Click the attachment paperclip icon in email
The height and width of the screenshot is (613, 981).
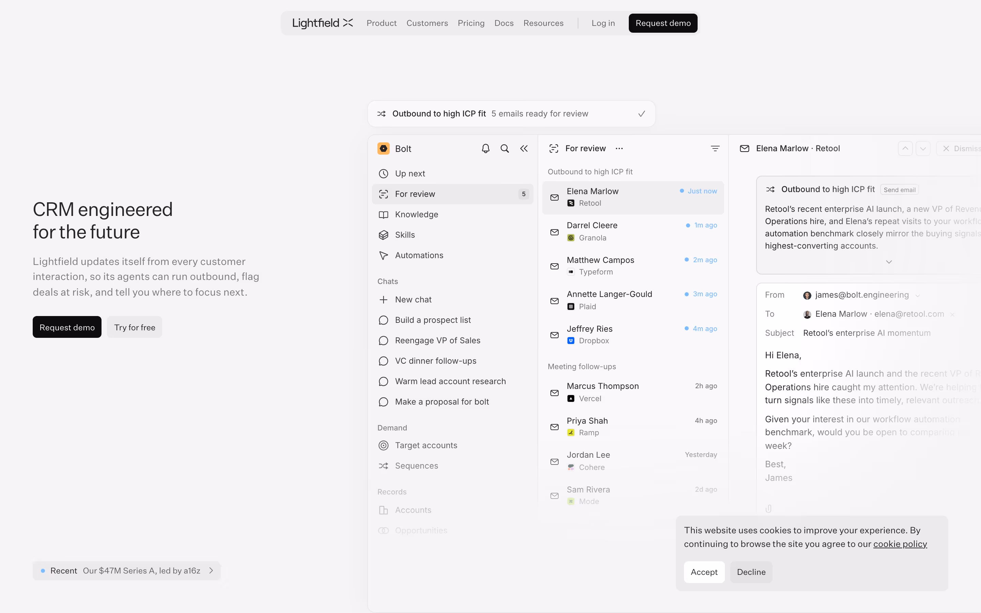[768, 508]
